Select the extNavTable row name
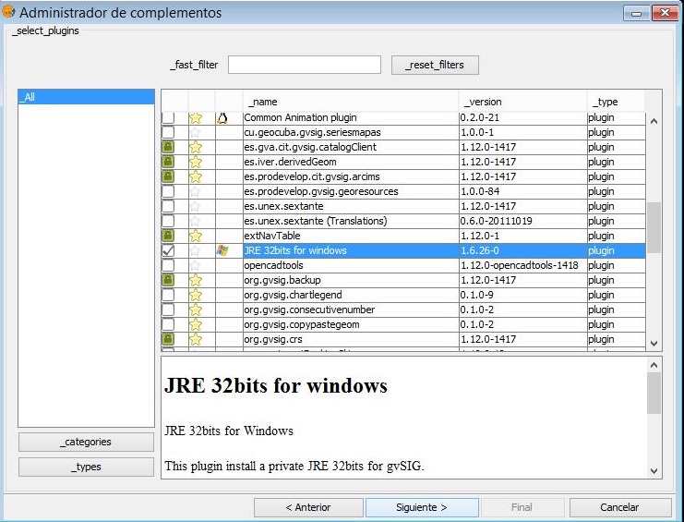This screenshot has height=522, width=684. click(x=272, y=236)
